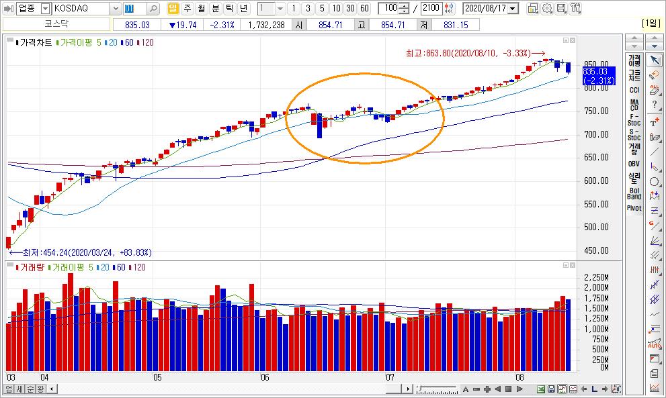Click the search magnifier next to code field
This screenshot has width=666, height=398.
153,8
